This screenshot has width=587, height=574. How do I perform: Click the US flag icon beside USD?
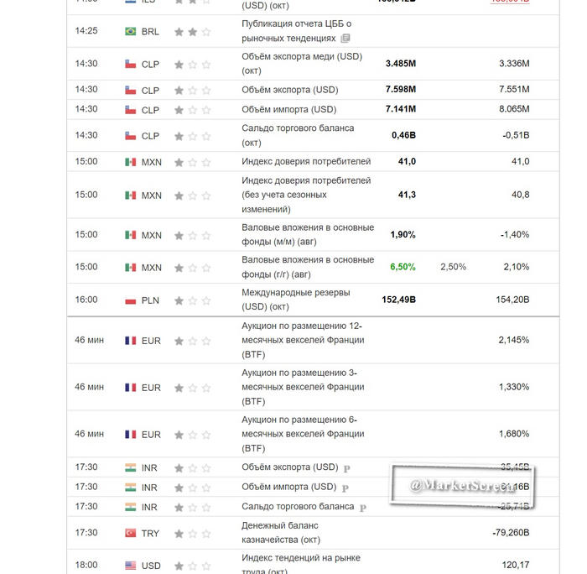[130, 566]
